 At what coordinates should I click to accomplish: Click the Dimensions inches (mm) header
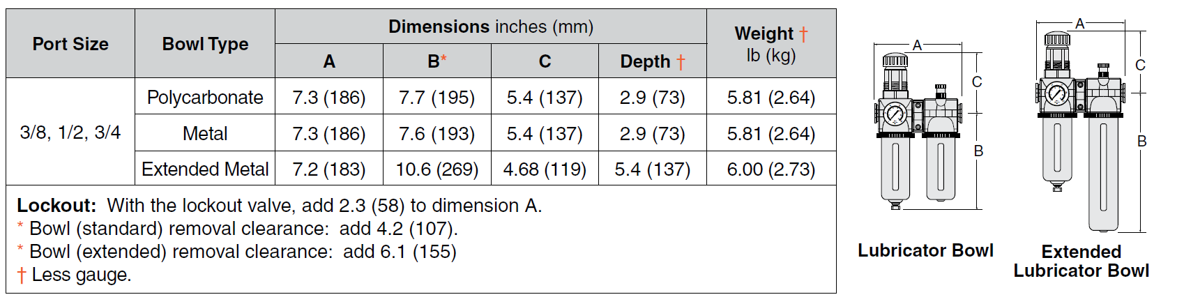point(490,26)
